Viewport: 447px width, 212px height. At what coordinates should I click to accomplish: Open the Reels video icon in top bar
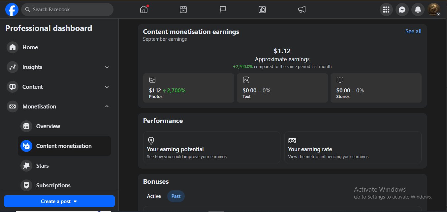click(x=183, y=10)
